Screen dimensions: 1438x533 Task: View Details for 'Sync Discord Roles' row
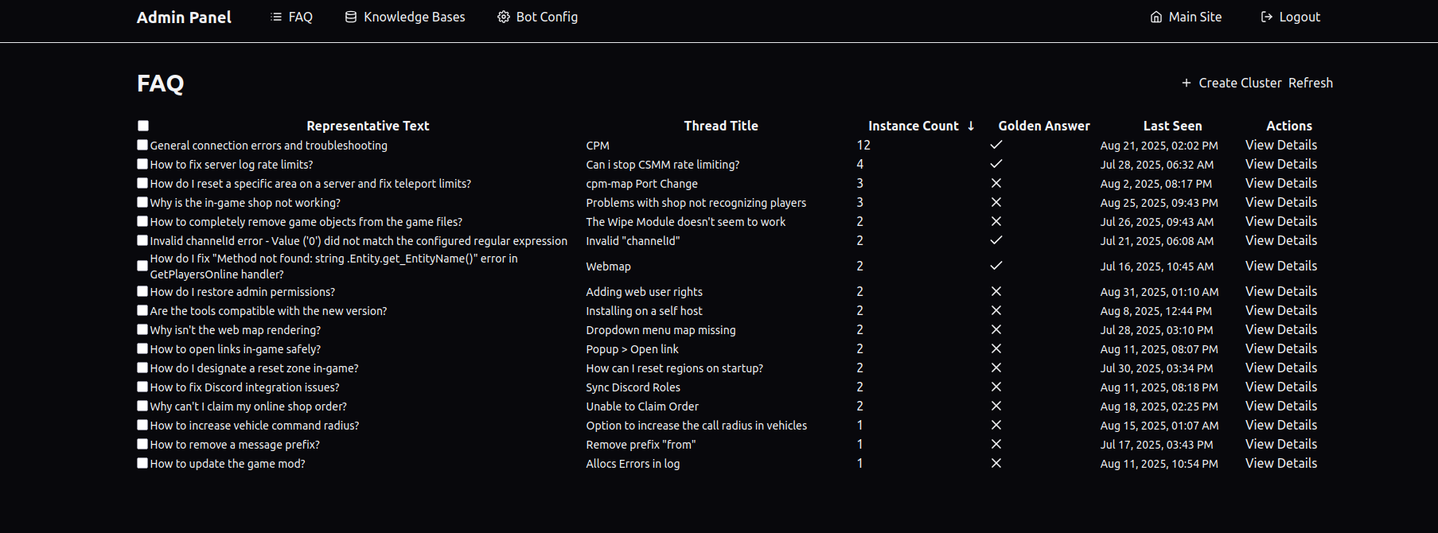click(1280, 387)
